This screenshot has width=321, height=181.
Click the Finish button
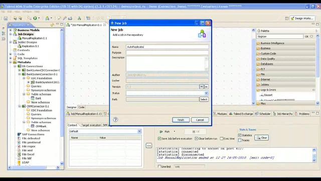pyautogui.click(x=181, y=120)
